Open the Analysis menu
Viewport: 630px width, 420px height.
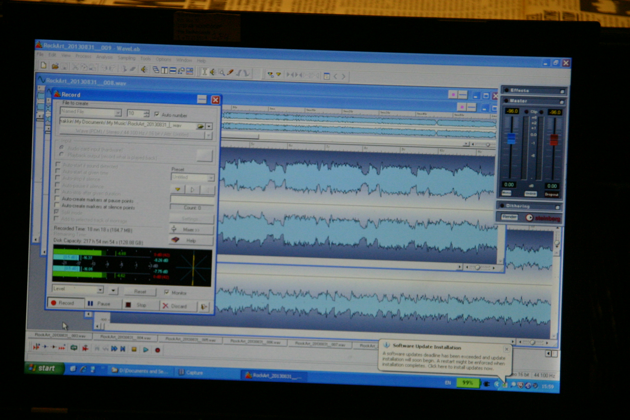[104, 57]
